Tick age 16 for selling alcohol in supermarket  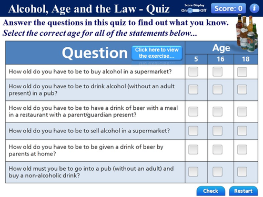pos(218,131)
